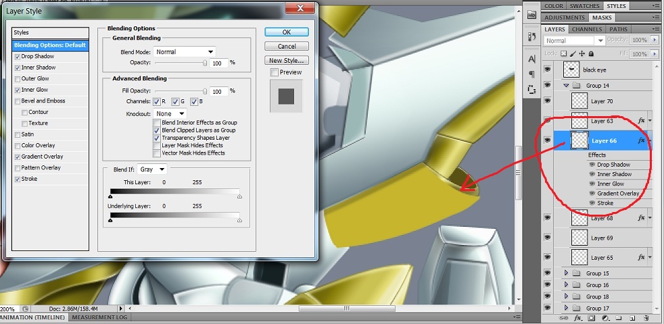Image resolution: width=664 pixels, height=324 pixels.
Task: Click OK in Layer Style dialog
Action: coord(287,32)
